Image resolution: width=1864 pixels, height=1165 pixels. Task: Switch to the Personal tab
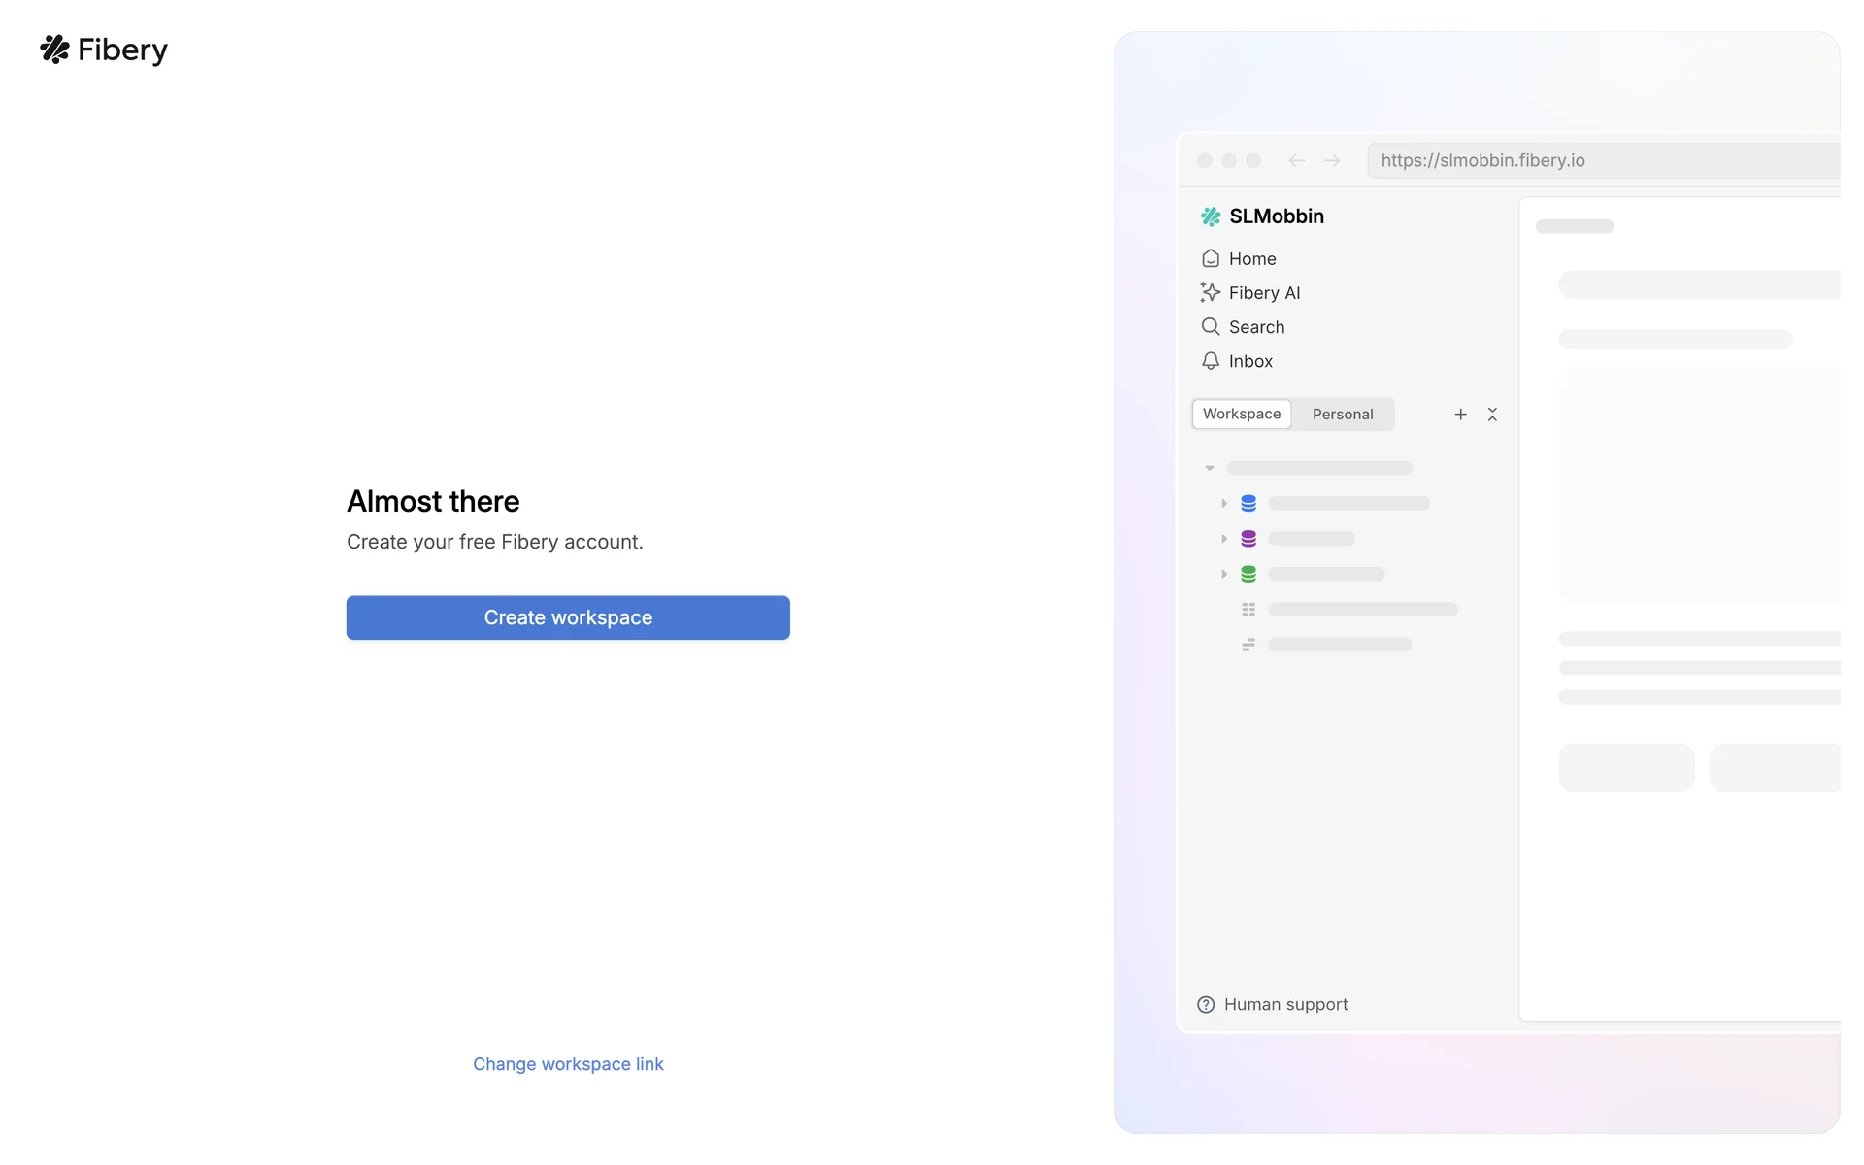pyautogui.click(x=1343, y=415)
